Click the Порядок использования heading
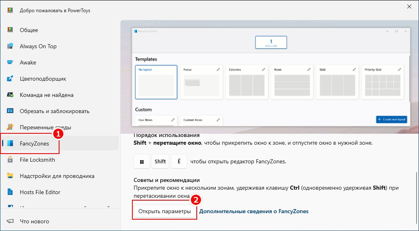This screenshot has width=419, height=231. pos(166,135)
